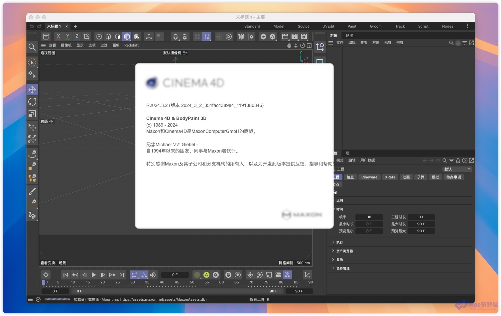Toggle the Y axis lock

[68, 37]
